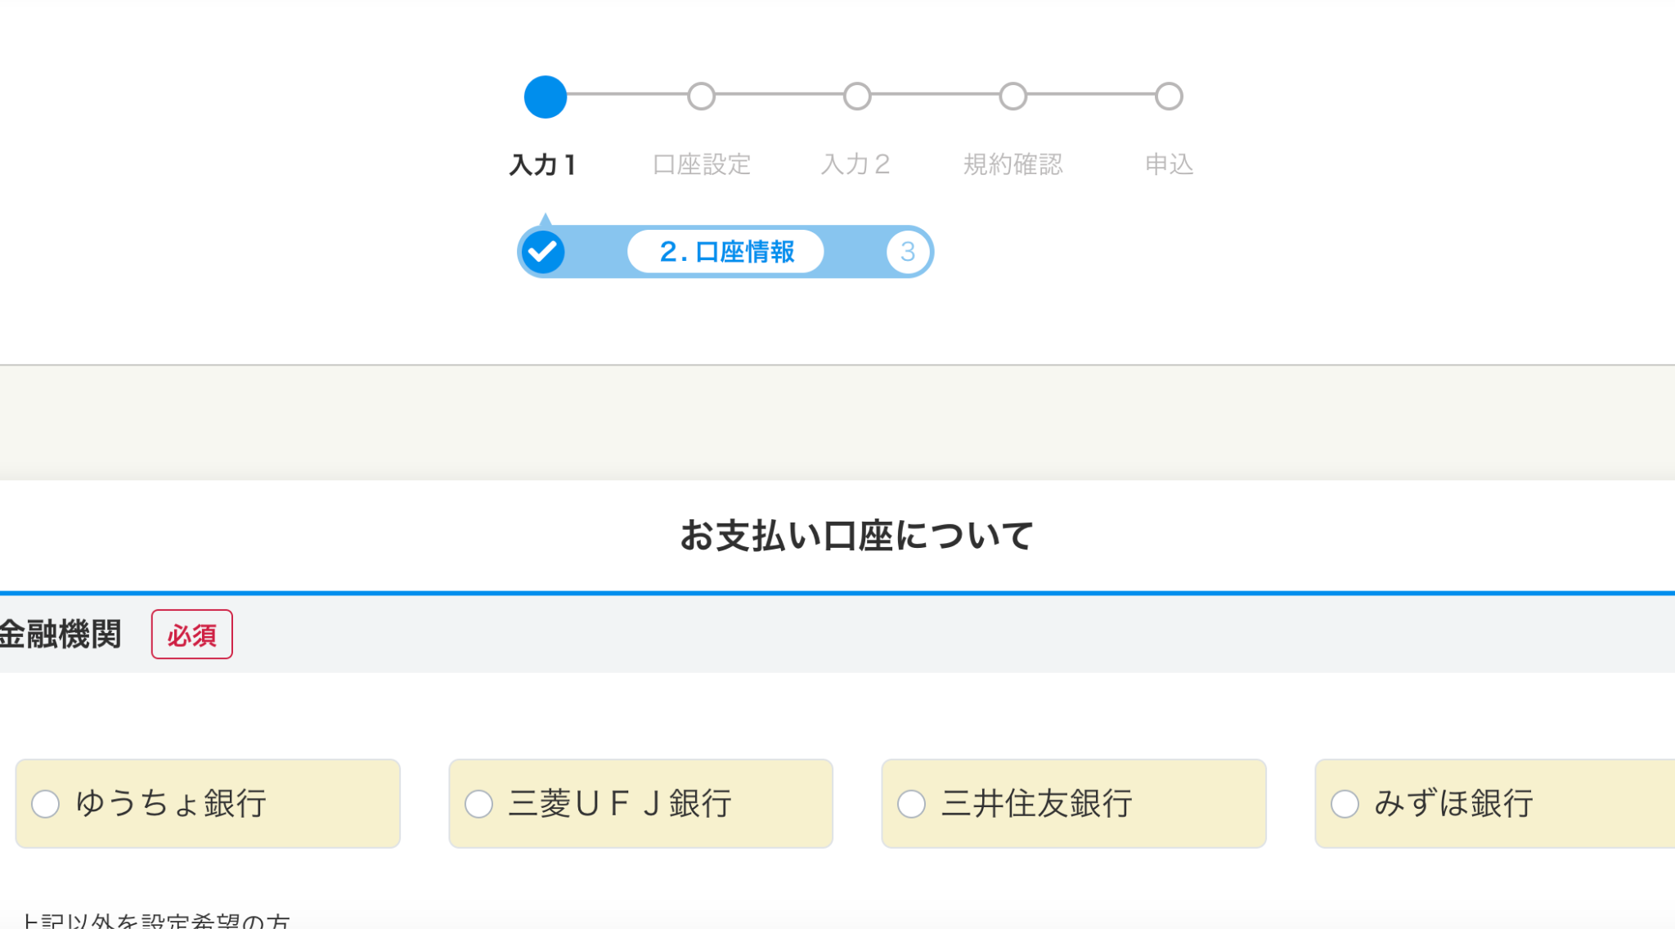This screenshot has width=1675, height=929.
Task: Select the ゆうちょ銀行 radio button
Action: [46, 804]
